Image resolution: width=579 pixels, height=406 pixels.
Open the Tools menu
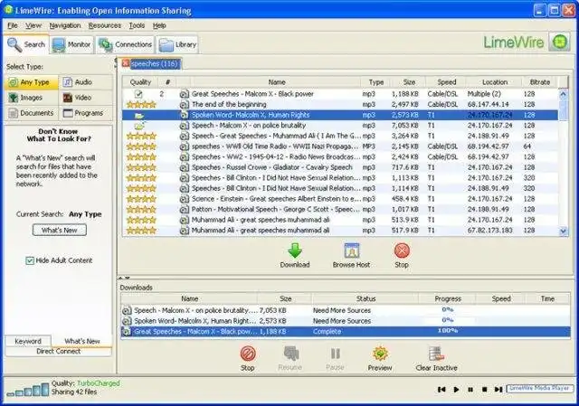click(137, 25)
